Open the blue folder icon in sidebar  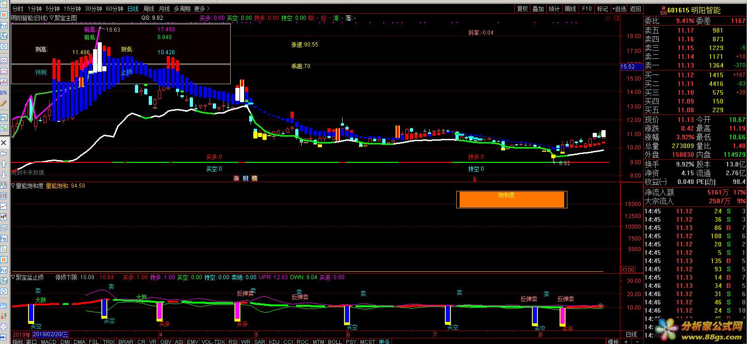[4, 305]
